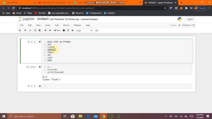Run the first cell via its run icon
This screenshot has width=212, height=119.
(40, 42)
